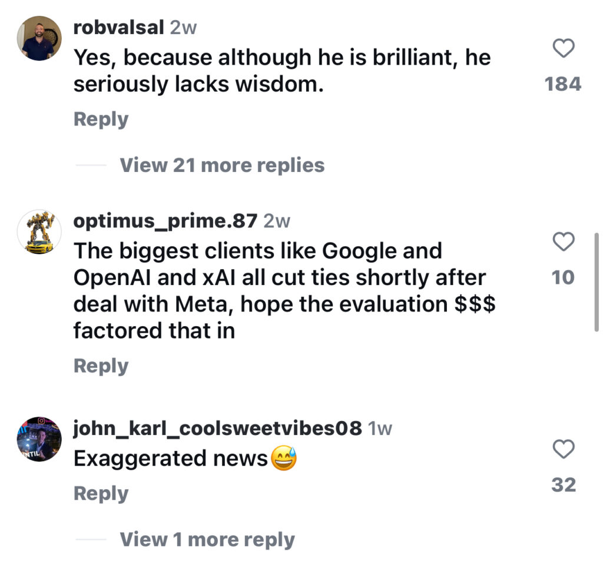Image resolution: width=603 pixels, height=564 pixels.
Task: Open the optimus_prime.87 username link
Action: coord(165,221)
